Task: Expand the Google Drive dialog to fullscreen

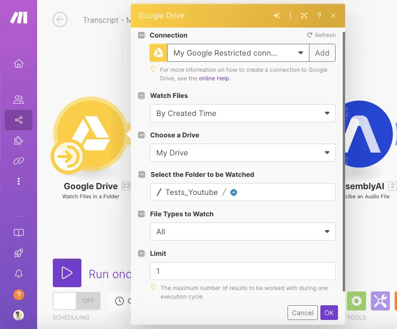Action: click(304, 16)
